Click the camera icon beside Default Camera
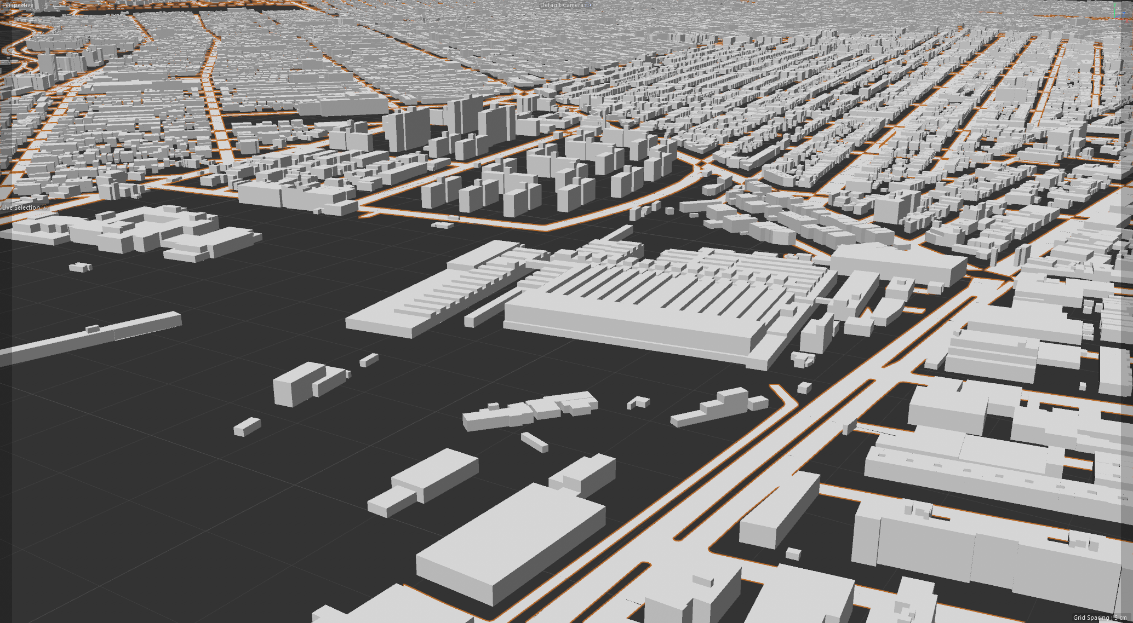 588,5
